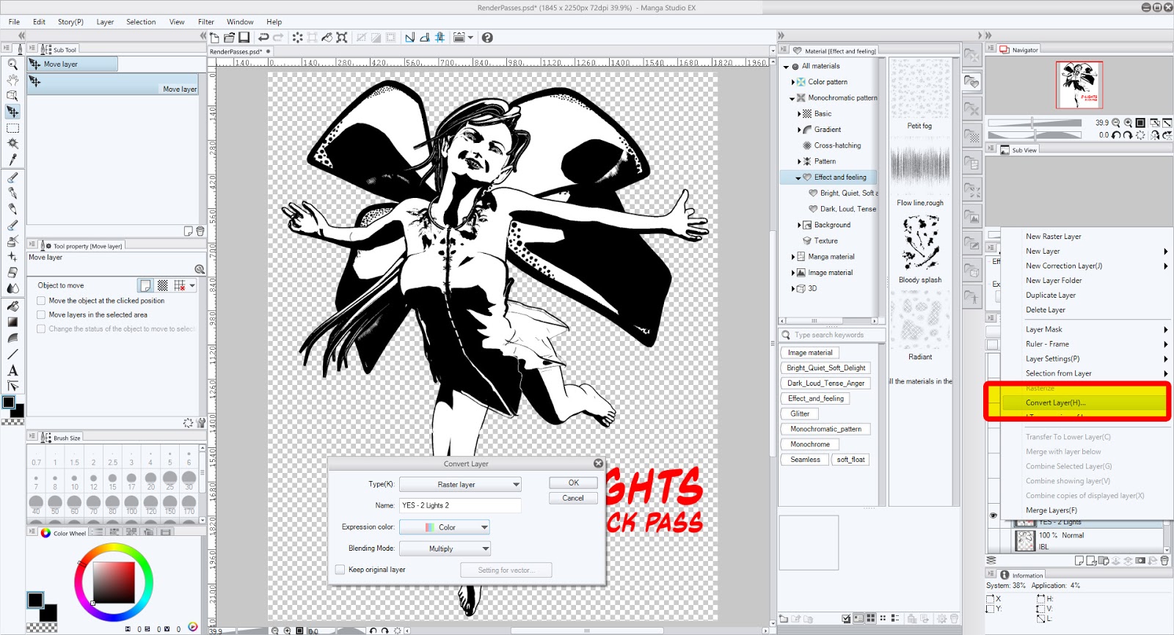The image size is (1174, 635).
Task: Click the Navigator zoom out icon
Action: tap(1116, 123)
